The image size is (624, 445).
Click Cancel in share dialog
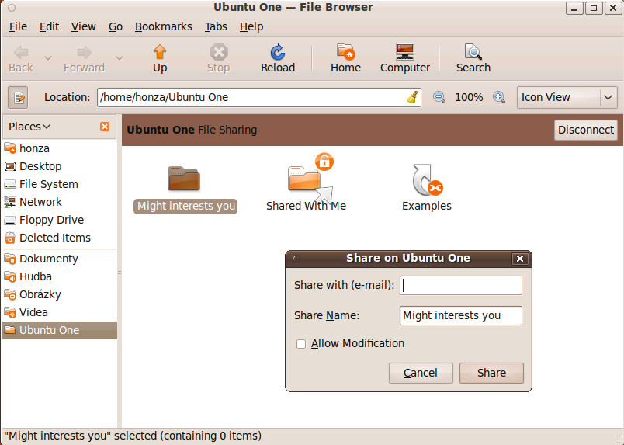[x=421, y=373]
